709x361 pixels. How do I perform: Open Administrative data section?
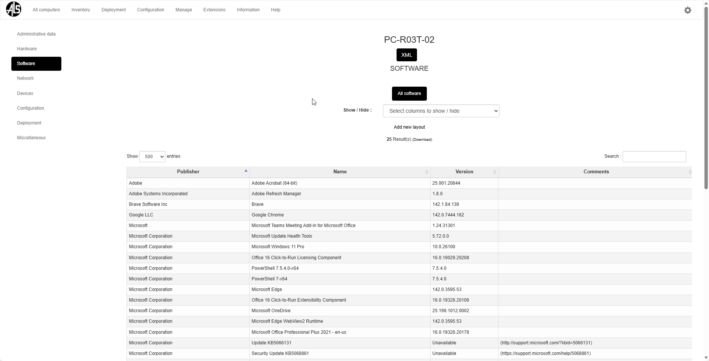coord(36,34)
